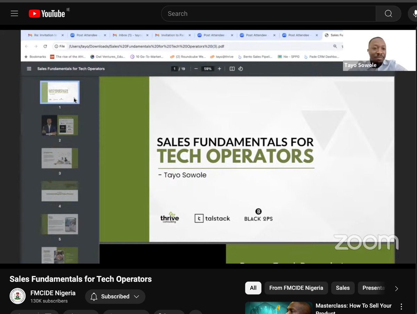This screenshot has width=417, height=314.
Task: Show more filter chips with right arrow
Action: click(396, 288)
